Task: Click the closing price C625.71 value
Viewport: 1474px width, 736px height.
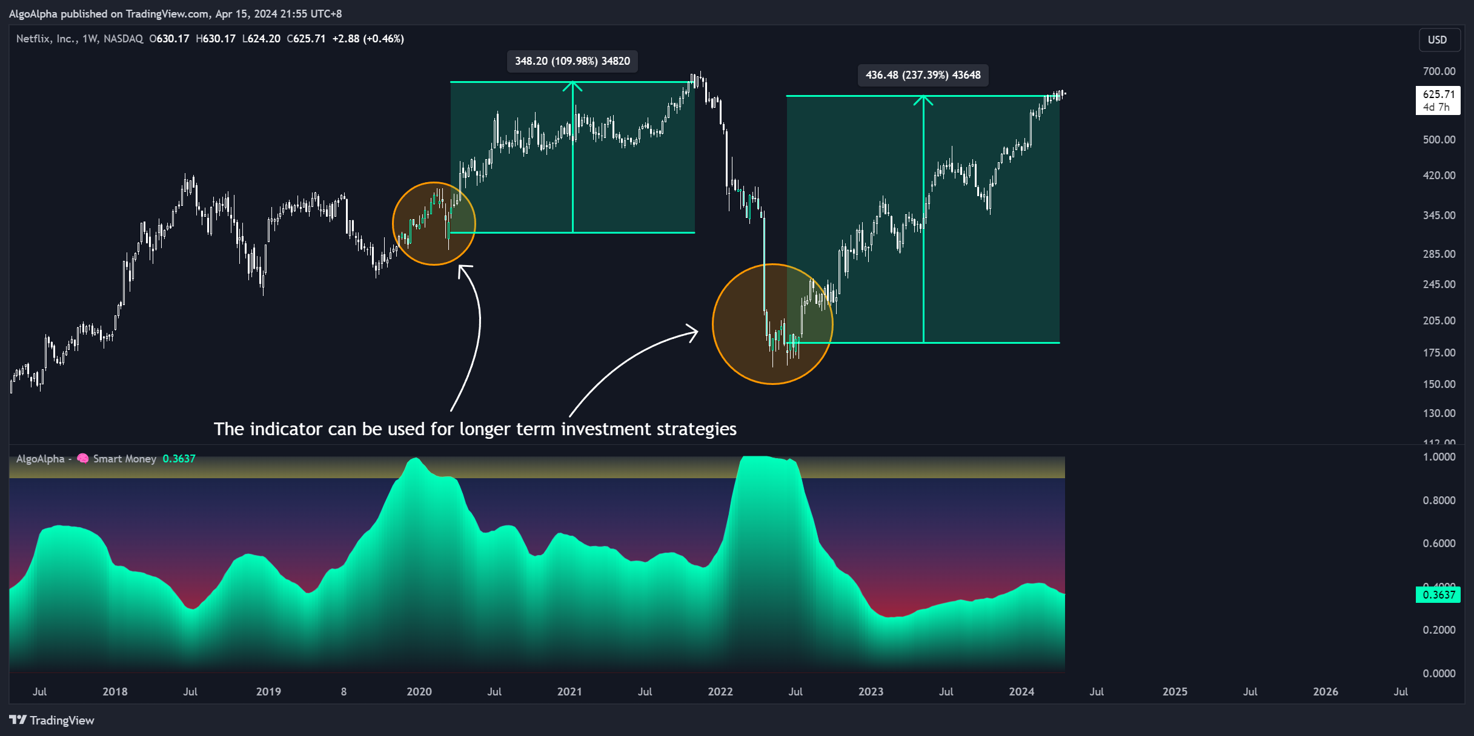Action: pos(306,39)
